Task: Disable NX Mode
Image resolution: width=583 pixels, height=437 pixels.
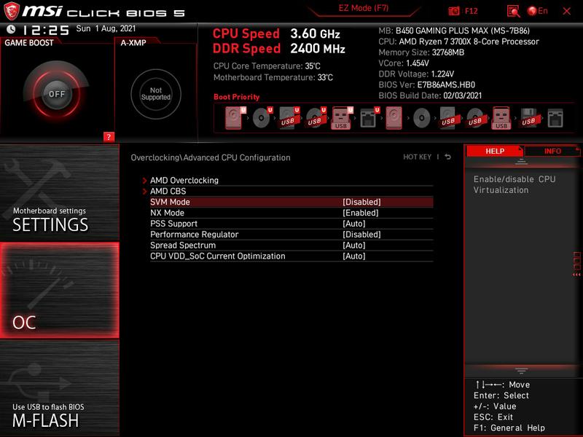Action: (x=291, y=213)
